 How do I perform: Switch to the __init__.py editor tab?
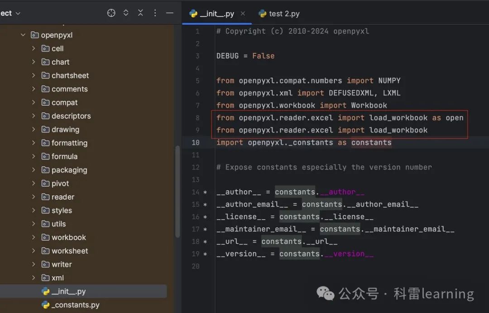click(x=217, y=14)
